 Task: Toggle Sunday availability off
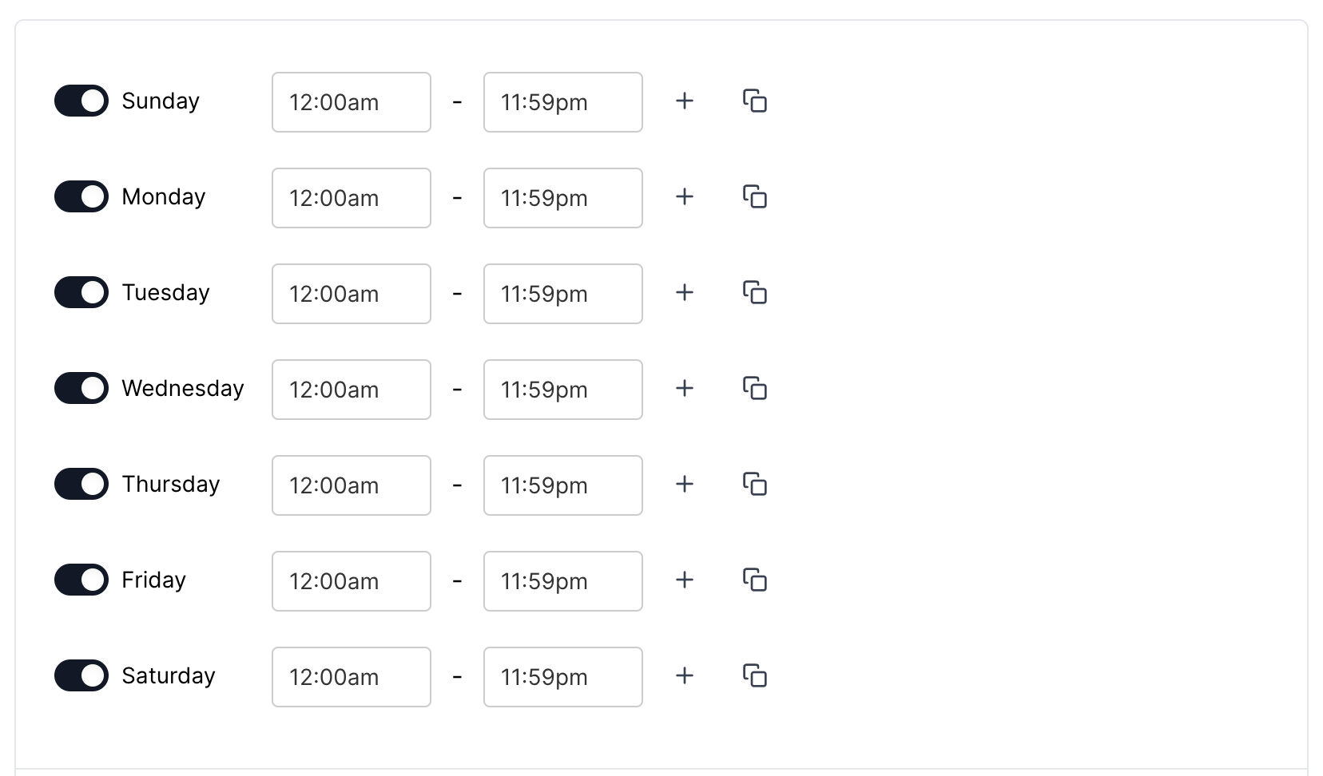(x=81, y=101)
